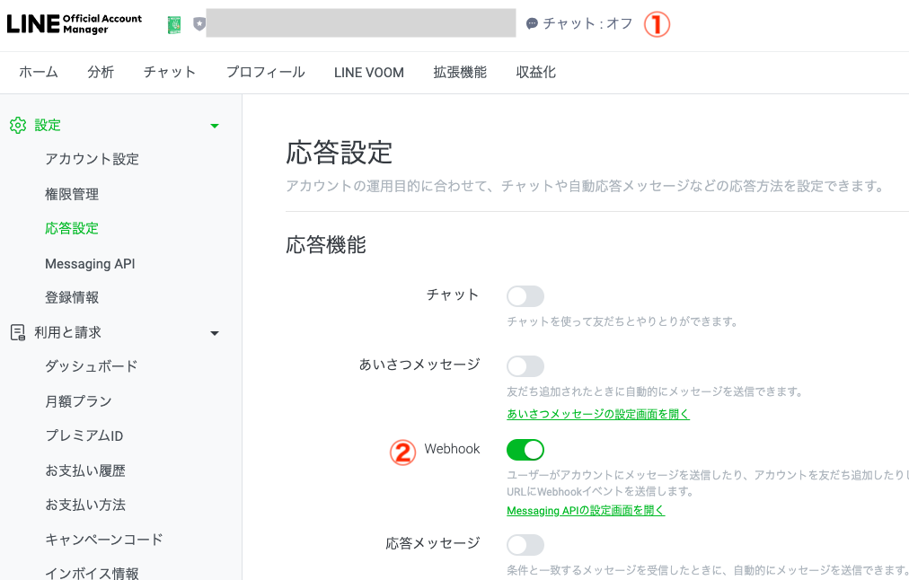Go to the 収益化 tab
Image resolution: width=909 pixels, height=580 pixels.
[x=535, y=73]
